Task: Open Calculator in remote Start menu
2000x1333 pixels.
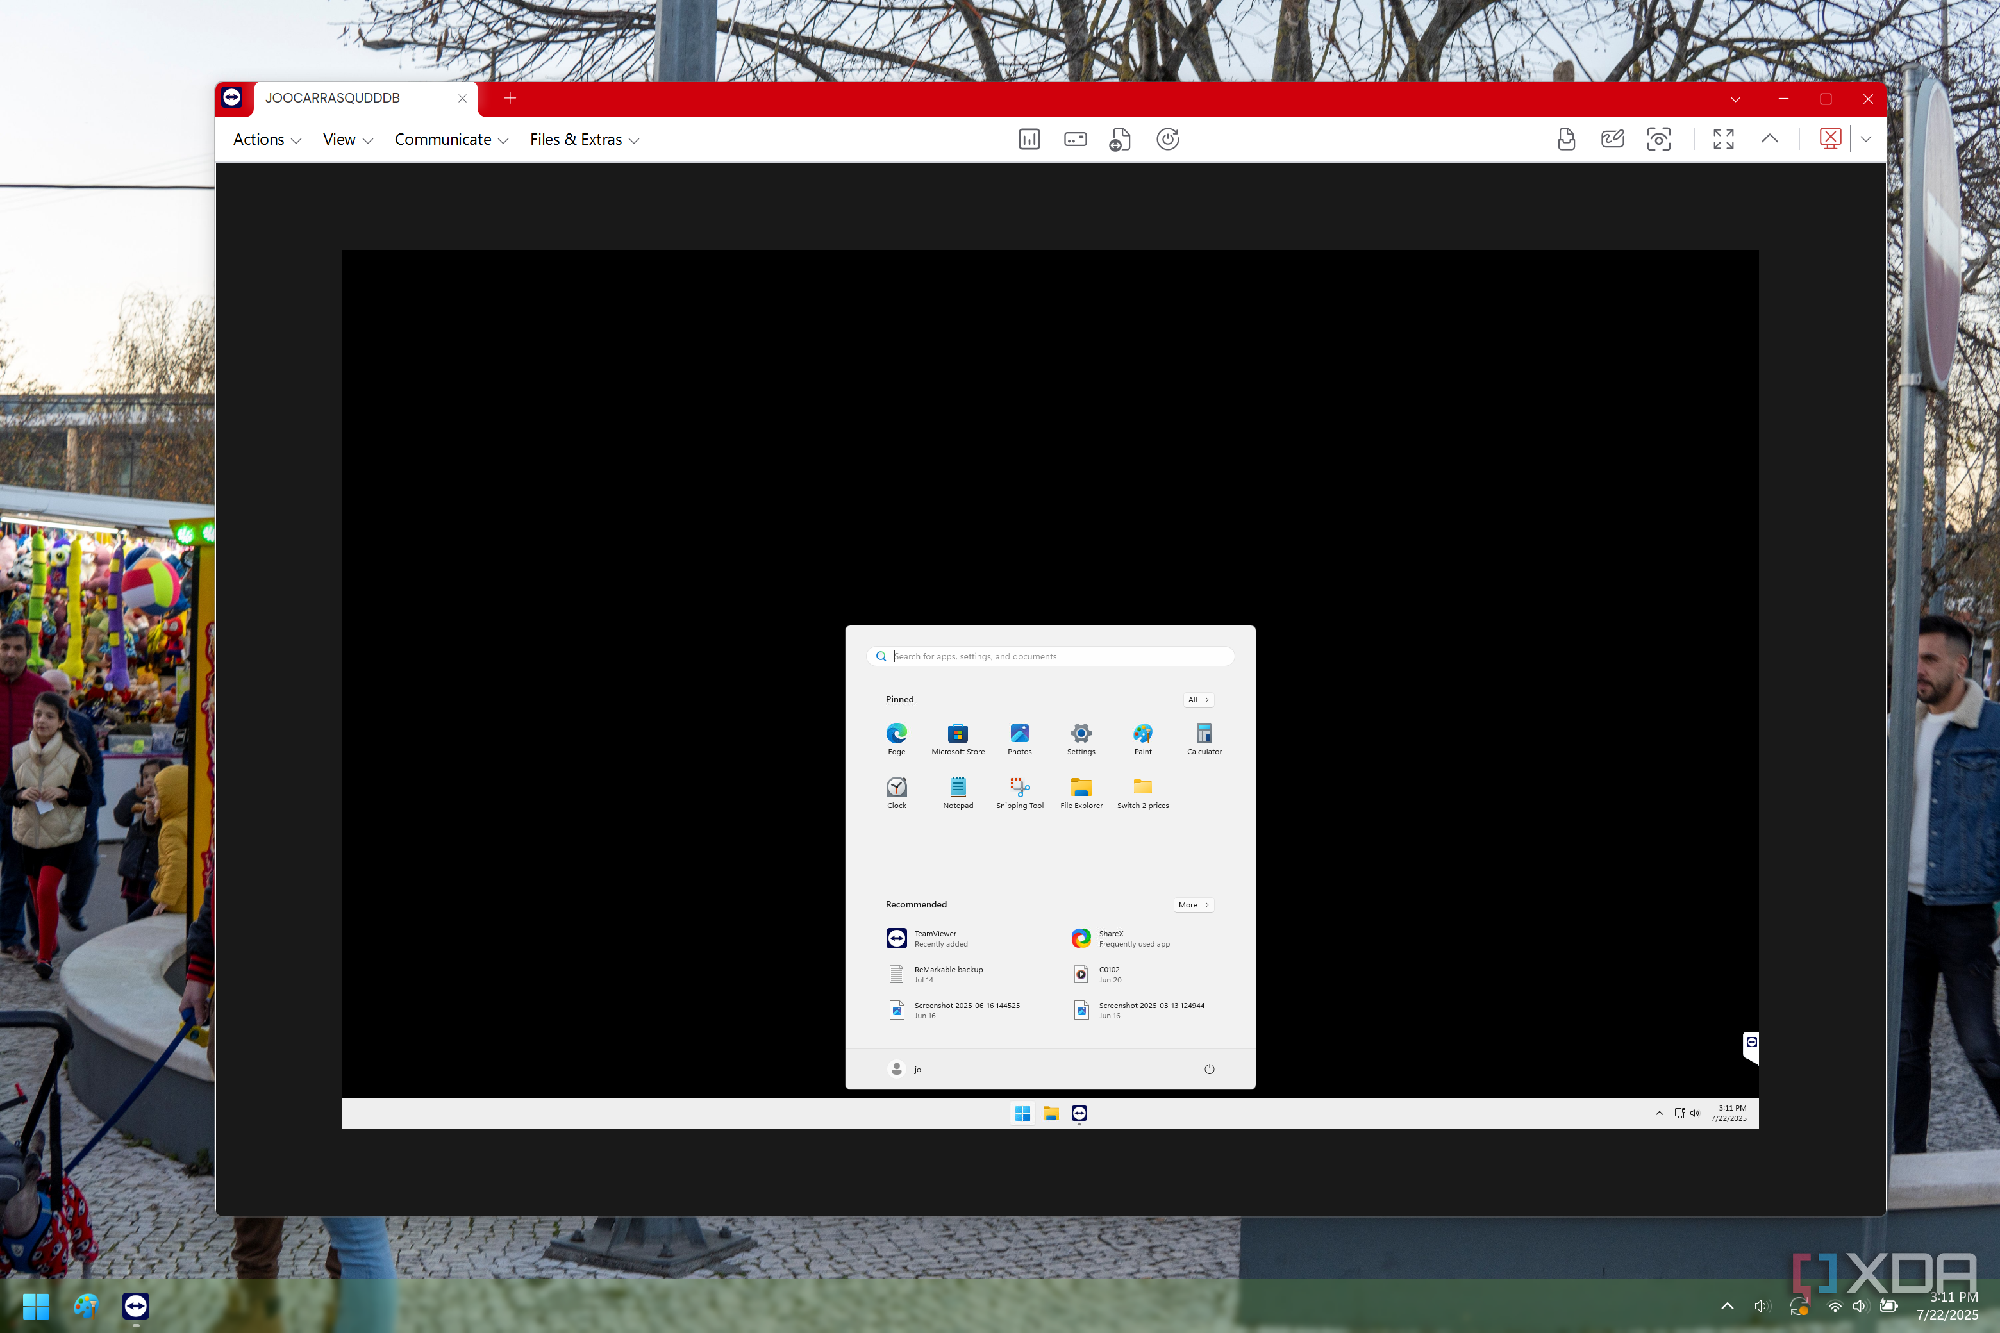Action: [1204, 739]
